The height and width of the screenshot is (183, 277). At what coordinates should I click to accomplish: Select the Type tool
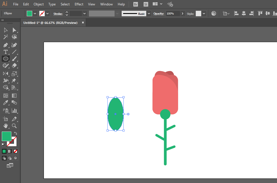(6, 52)
